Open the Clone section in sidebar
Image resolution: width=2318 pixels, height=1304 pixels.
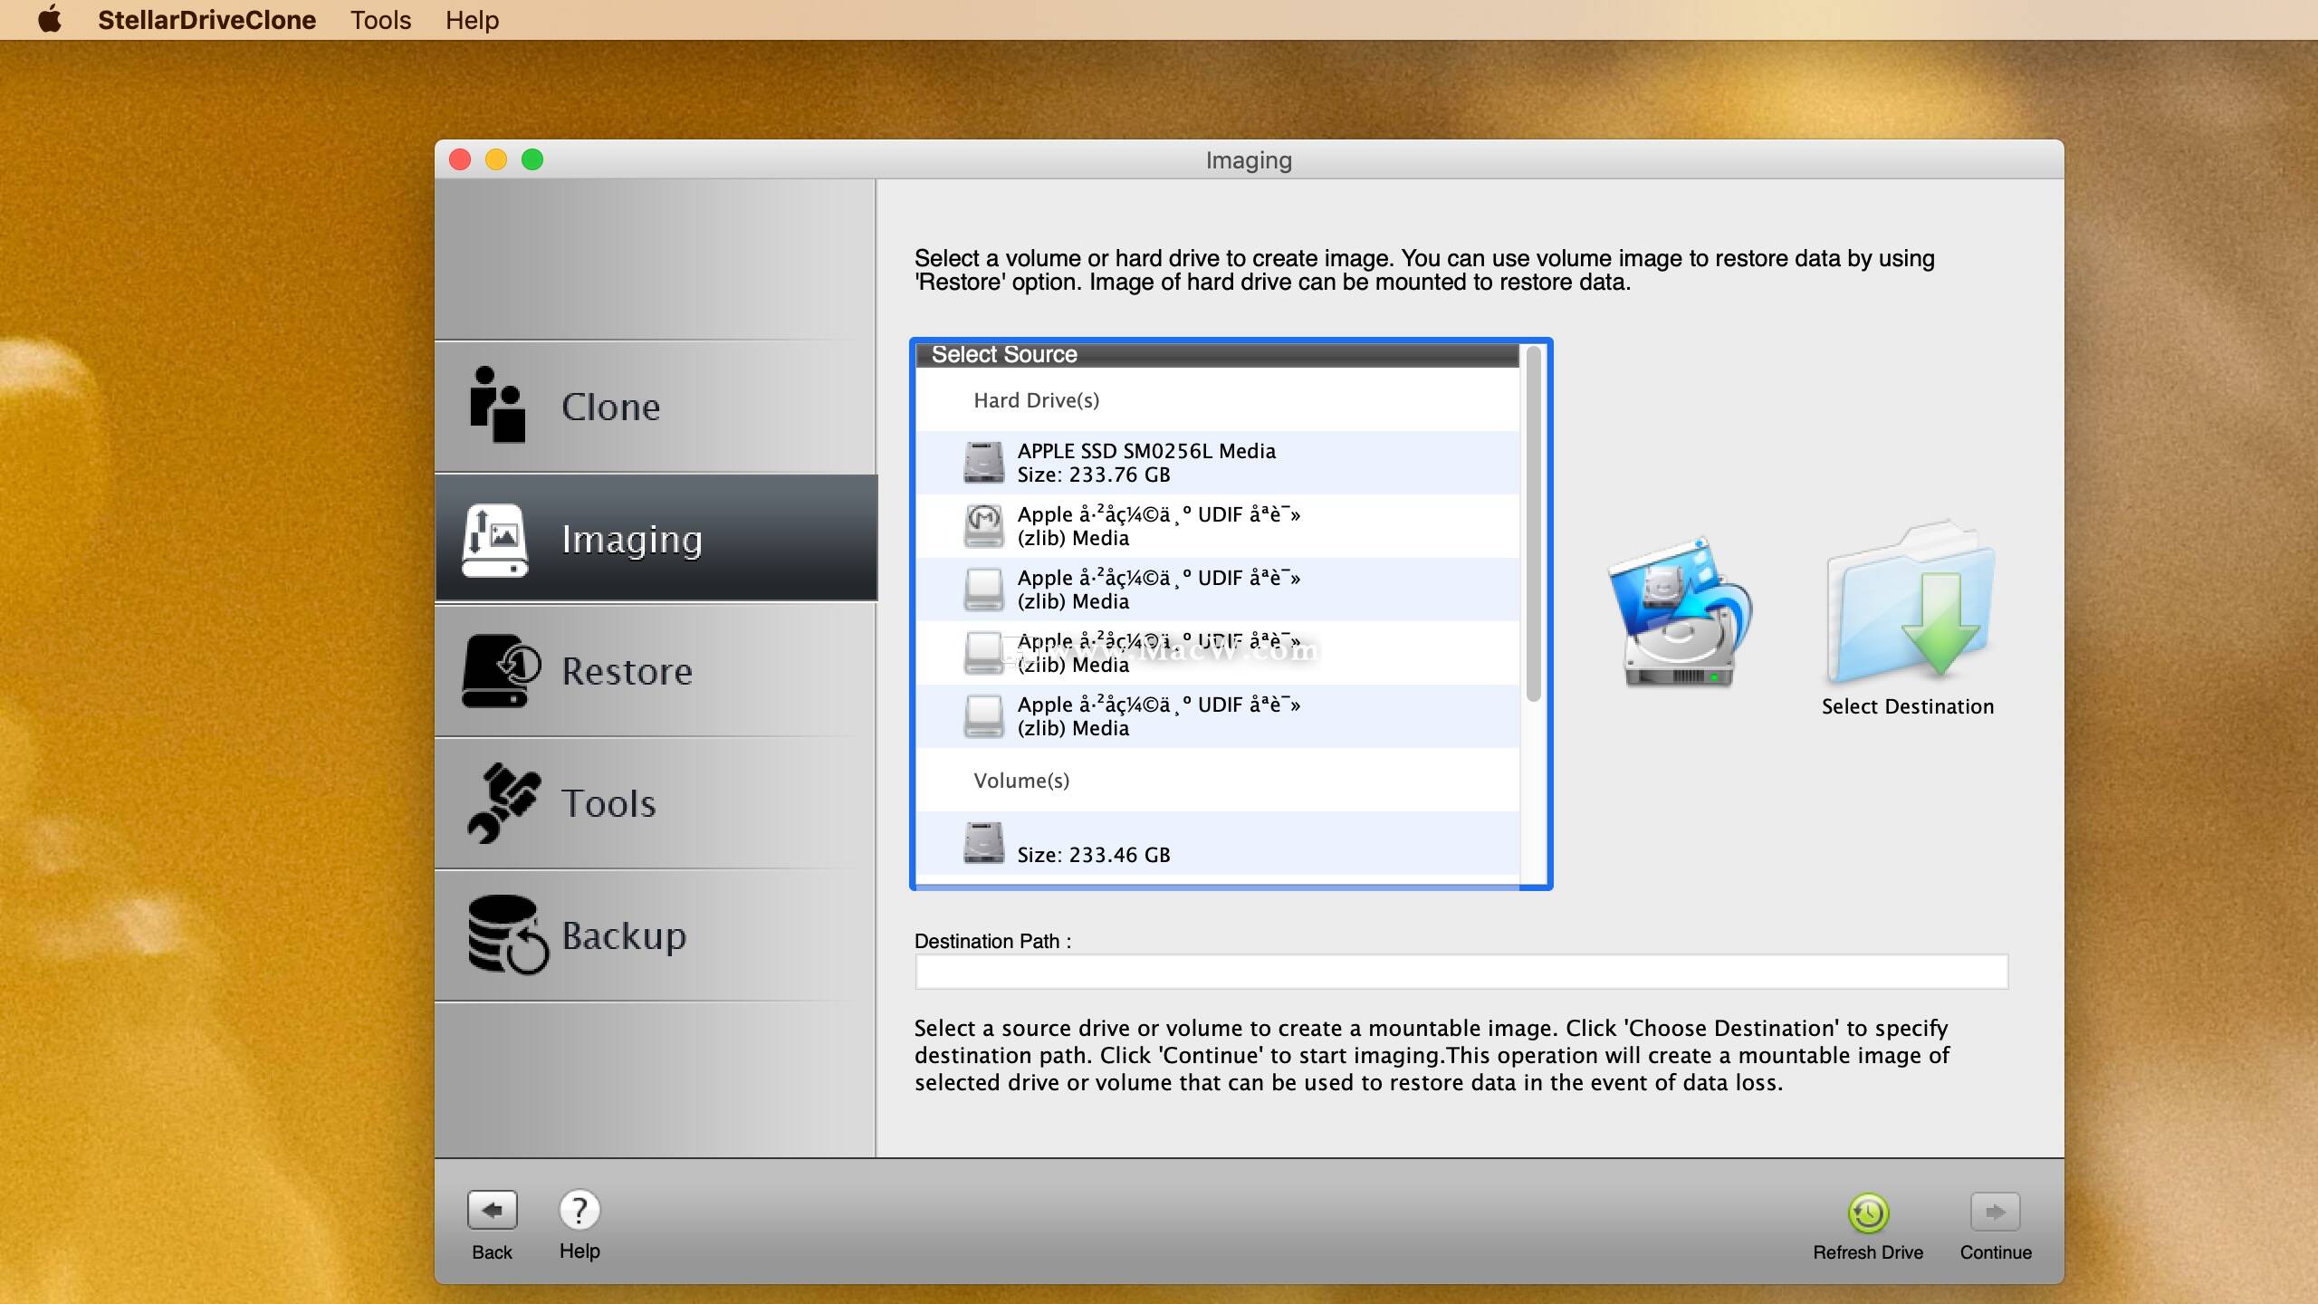656,406
